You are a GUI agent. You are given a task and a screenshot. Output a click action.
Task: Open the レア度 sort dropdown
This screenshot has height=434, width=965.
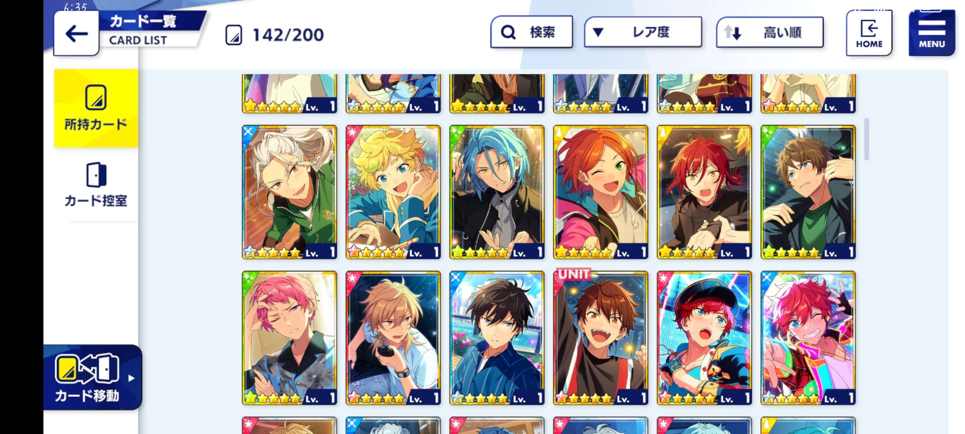point(643,32)
